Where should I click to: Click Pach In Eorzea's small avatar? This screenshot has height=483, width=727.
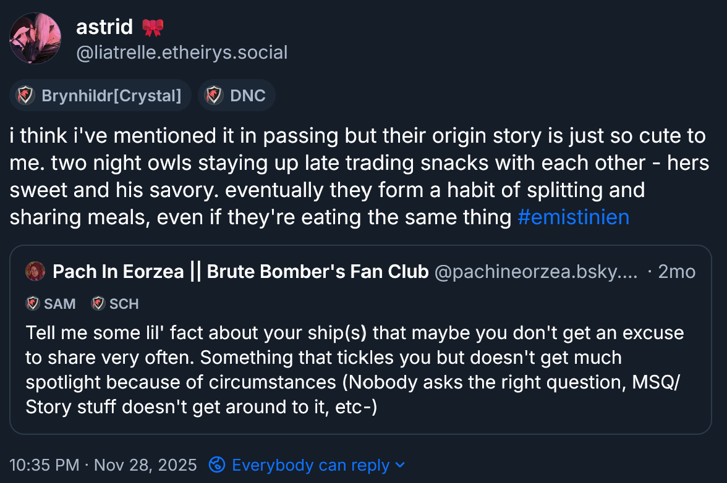[35, 271]
